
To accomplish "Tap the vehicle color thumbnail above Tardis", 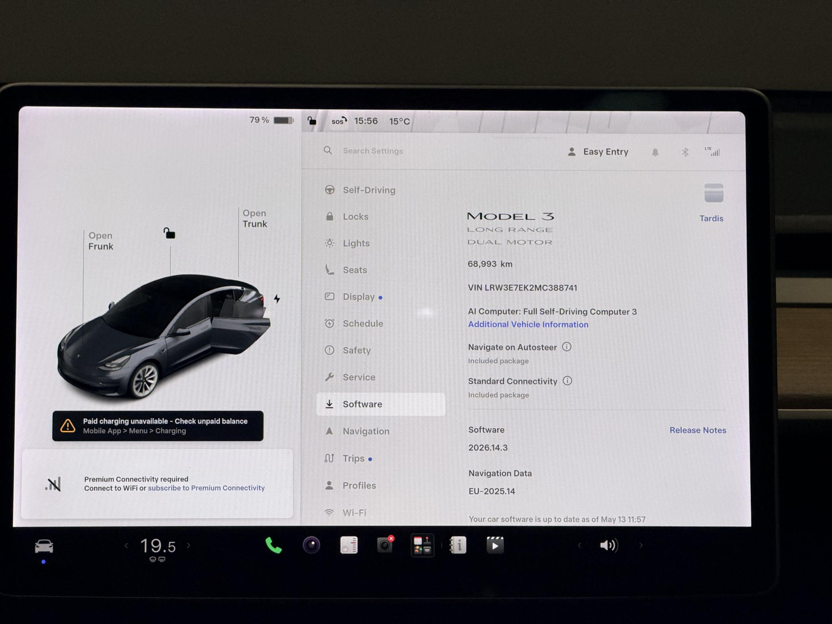I will [714, 193].
